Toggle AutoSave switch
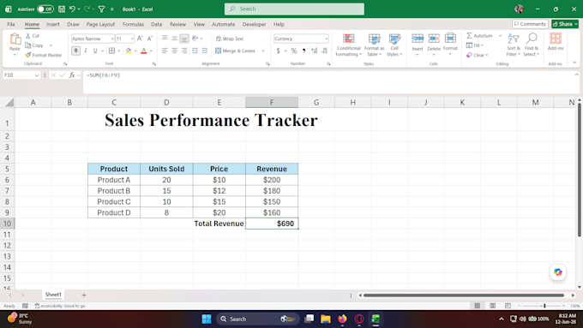This screenshot has height=328, width=583. tap(45, 9)
